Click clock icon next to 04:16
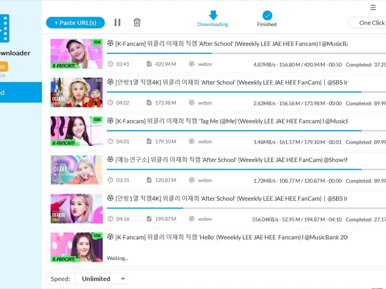 click(x=110, y=219)
